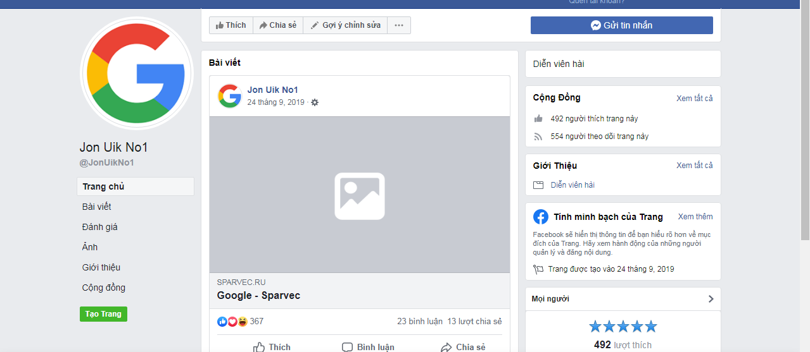Screen dimensions: 810x352
Task: Click the SPARVEC.RU domain text
Action: [241, 282]
